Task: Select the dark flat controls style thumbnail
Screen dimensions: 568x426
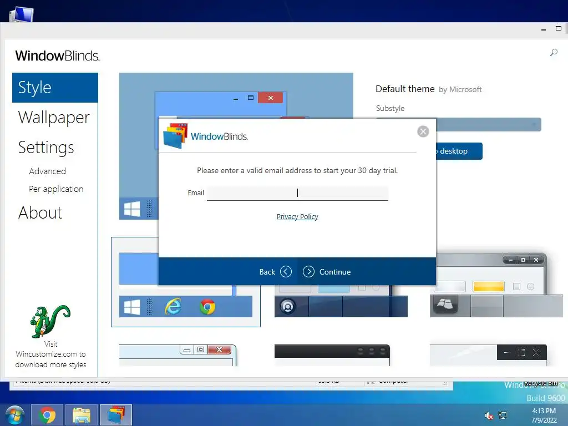Action: (488, 355)
